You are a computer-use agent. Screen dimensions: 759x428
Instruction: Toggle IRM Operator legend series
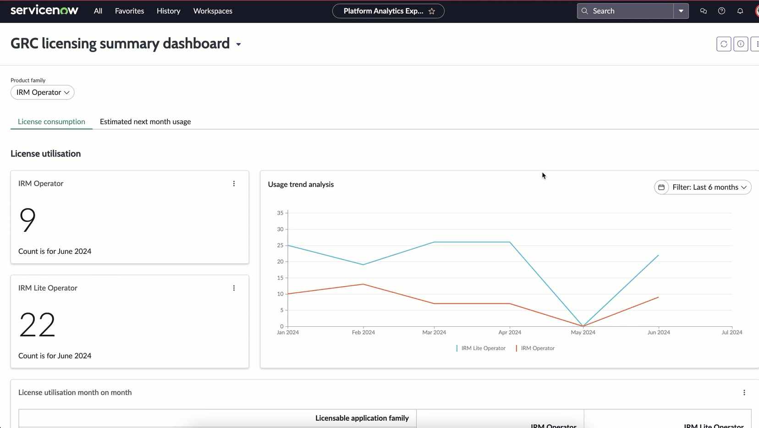[x=535, y=348]
